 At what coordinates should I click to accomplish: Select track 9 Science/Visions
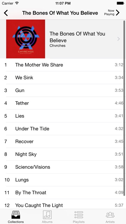coord(63,167)
